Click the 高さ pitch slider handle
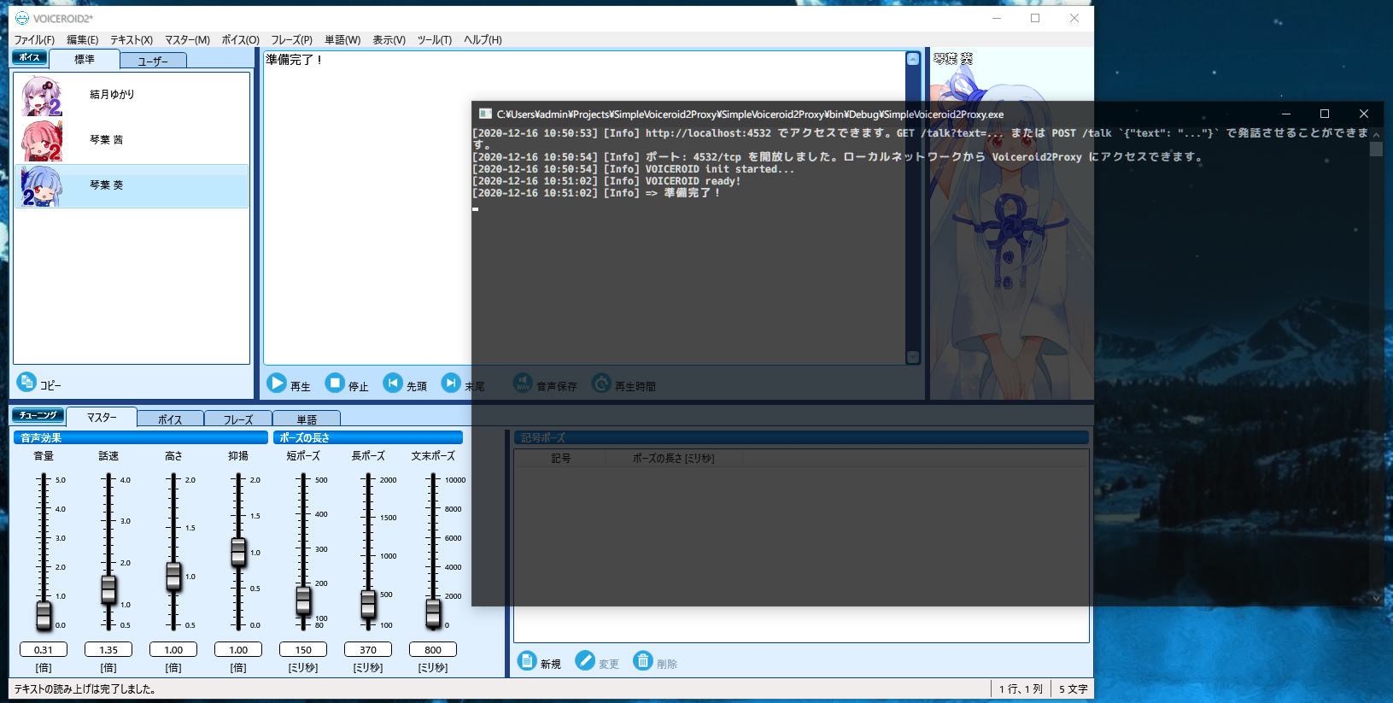Viewport: 1393px width, 703px height. (173, 577)
